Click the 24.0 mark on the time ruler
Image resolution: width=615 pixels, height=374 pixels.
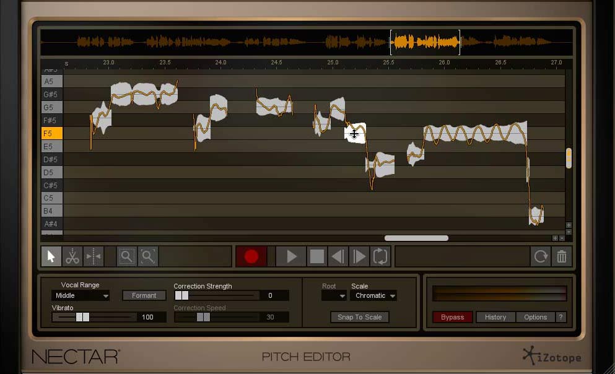pos(221,63)
